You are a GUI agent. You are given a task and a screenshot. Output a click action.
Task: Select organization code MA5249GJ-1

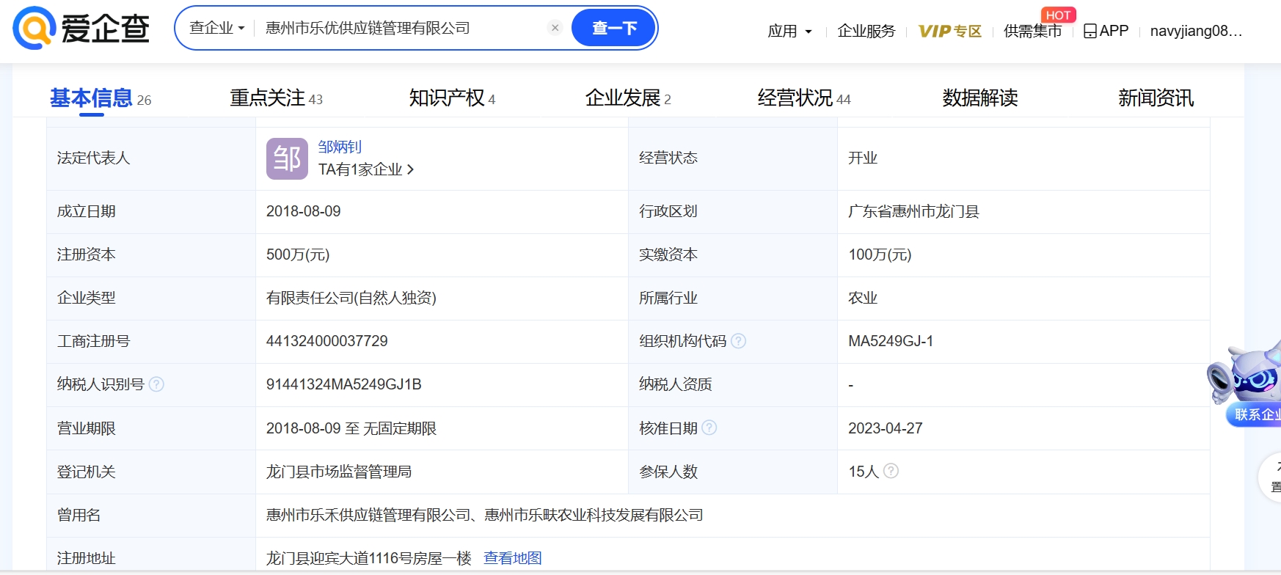point(891,341)
